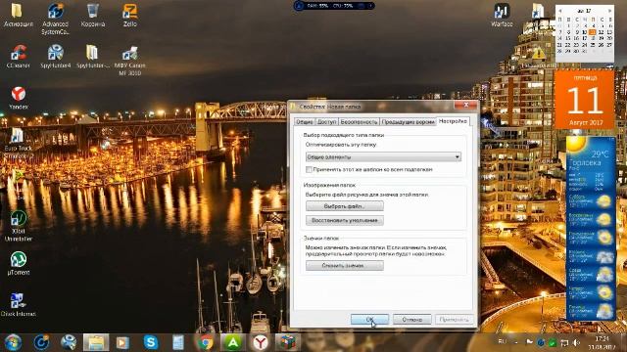Open the Корзина recycle bin icon
The width and height of the screenshot is (627, 352).
(93, 16)
